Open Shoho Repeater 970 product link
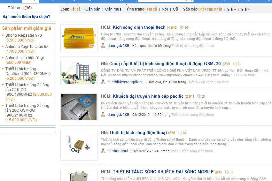 24,35
